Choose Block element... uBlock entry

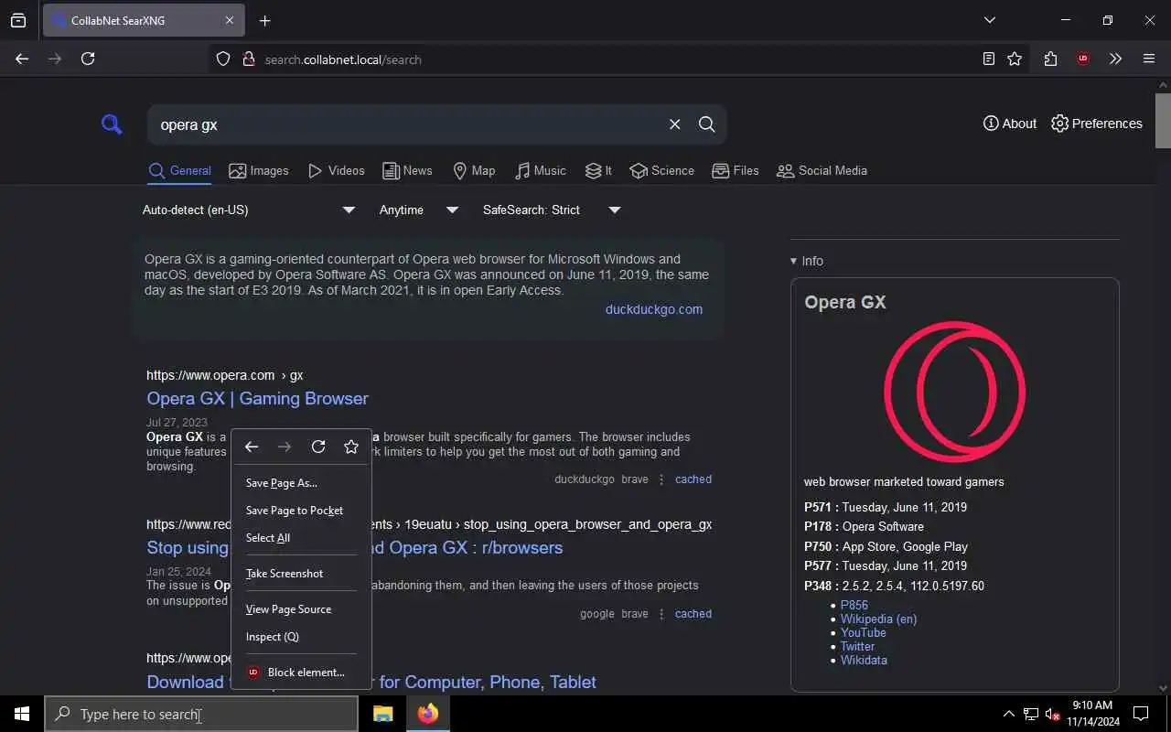click(301, 673)
